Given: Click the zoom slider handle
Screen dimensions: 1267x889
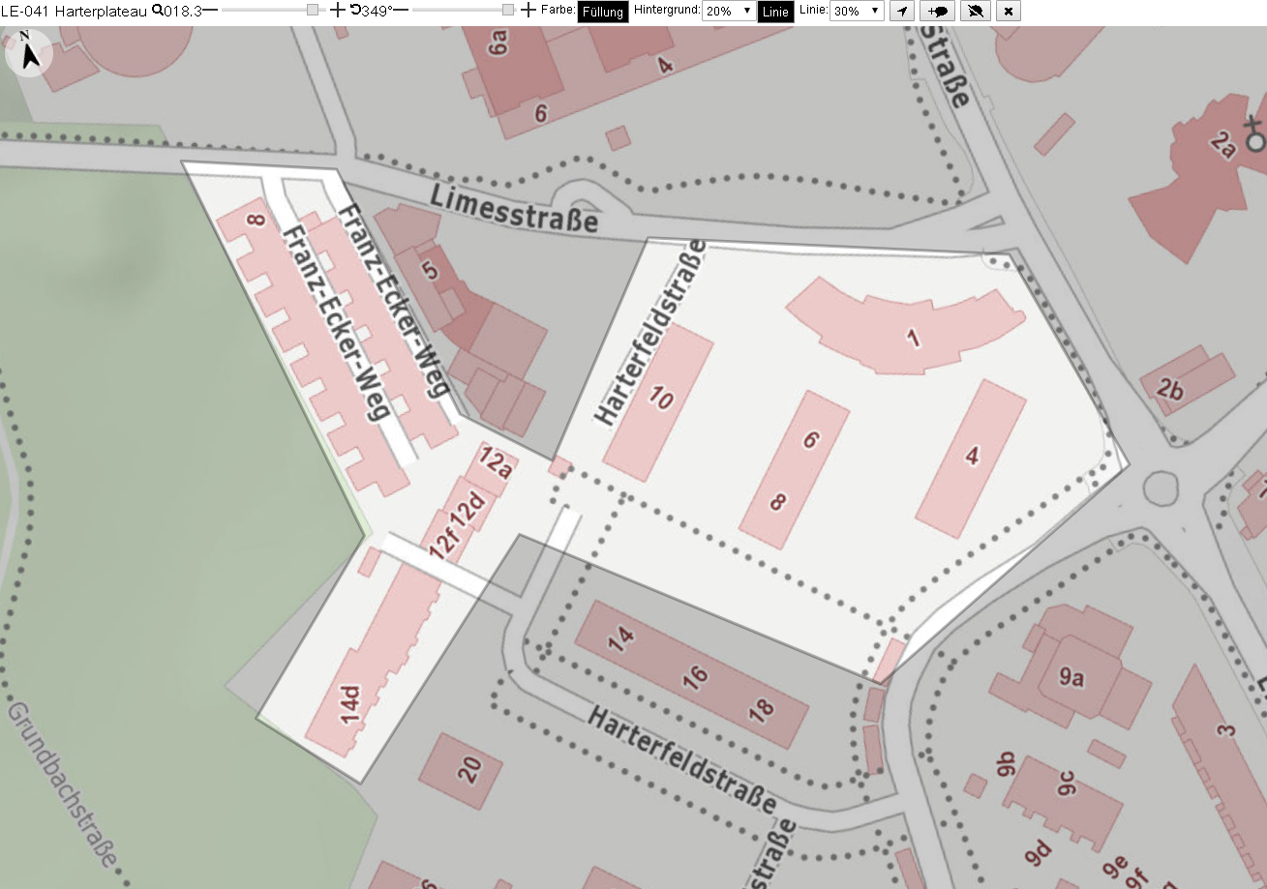Looking at the screenshot, I should click(x=313, y=10).
